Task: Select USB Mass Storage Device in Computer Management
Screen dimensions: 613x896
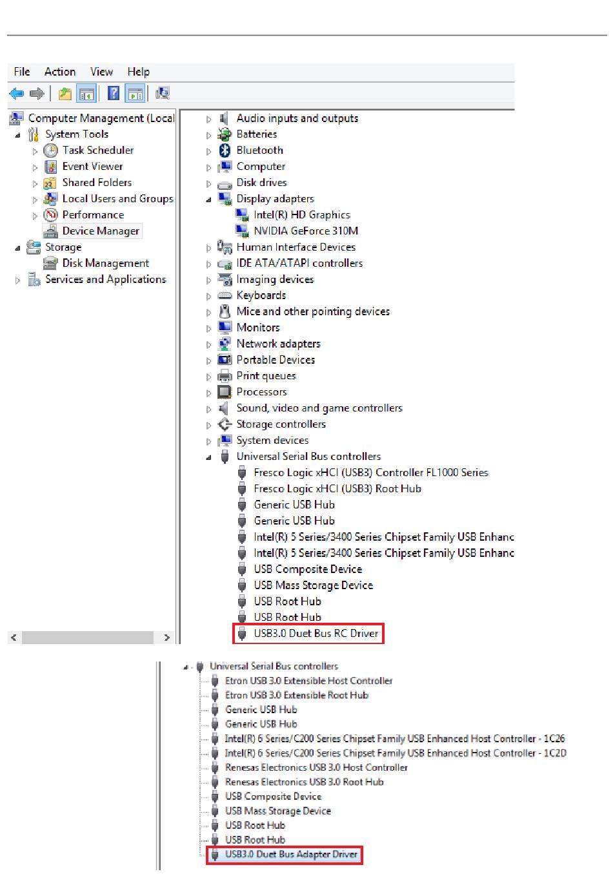Action: pos(314,585)
